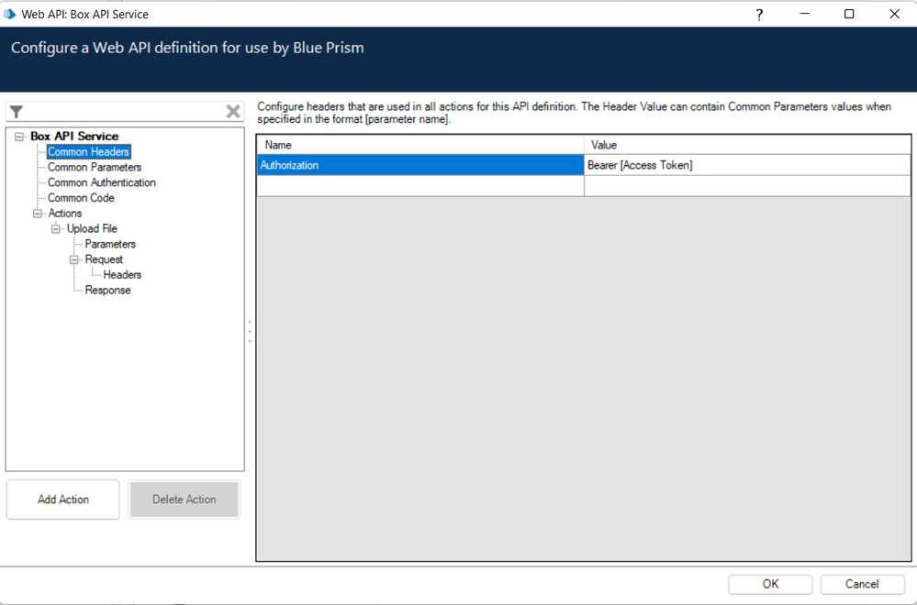Viewport: 917px width, 605px height.
Task: Click the filter funnel icon
Action: click(17, 112)
